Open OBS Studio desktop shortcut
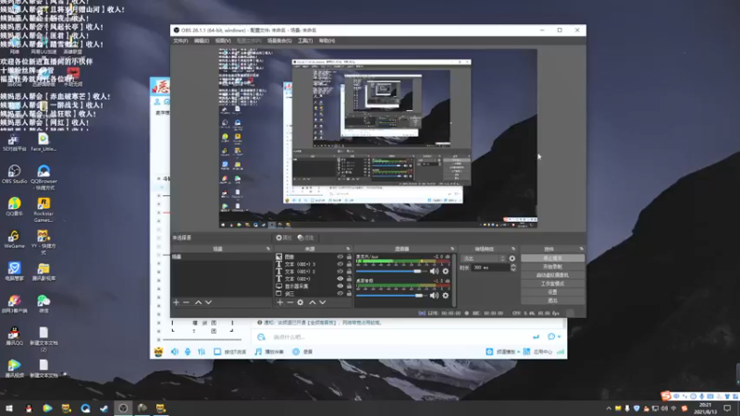 coord(14,175)
